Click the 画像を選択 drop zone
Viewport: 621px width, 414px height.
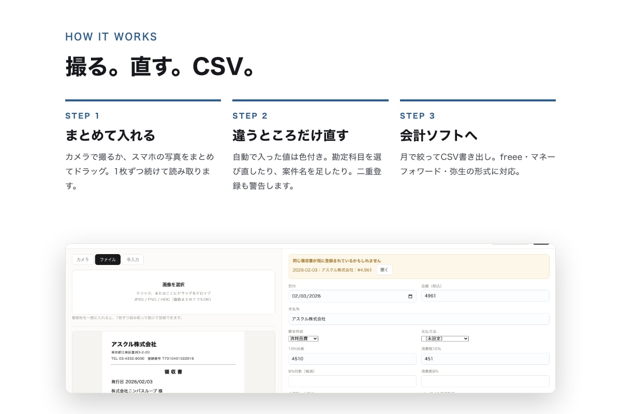point(173,292)
